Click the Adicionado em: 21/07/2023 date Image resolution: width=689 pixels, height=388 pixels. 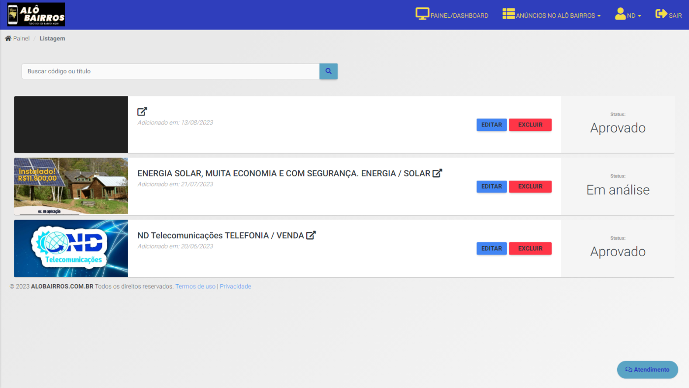tap(175, 184)
